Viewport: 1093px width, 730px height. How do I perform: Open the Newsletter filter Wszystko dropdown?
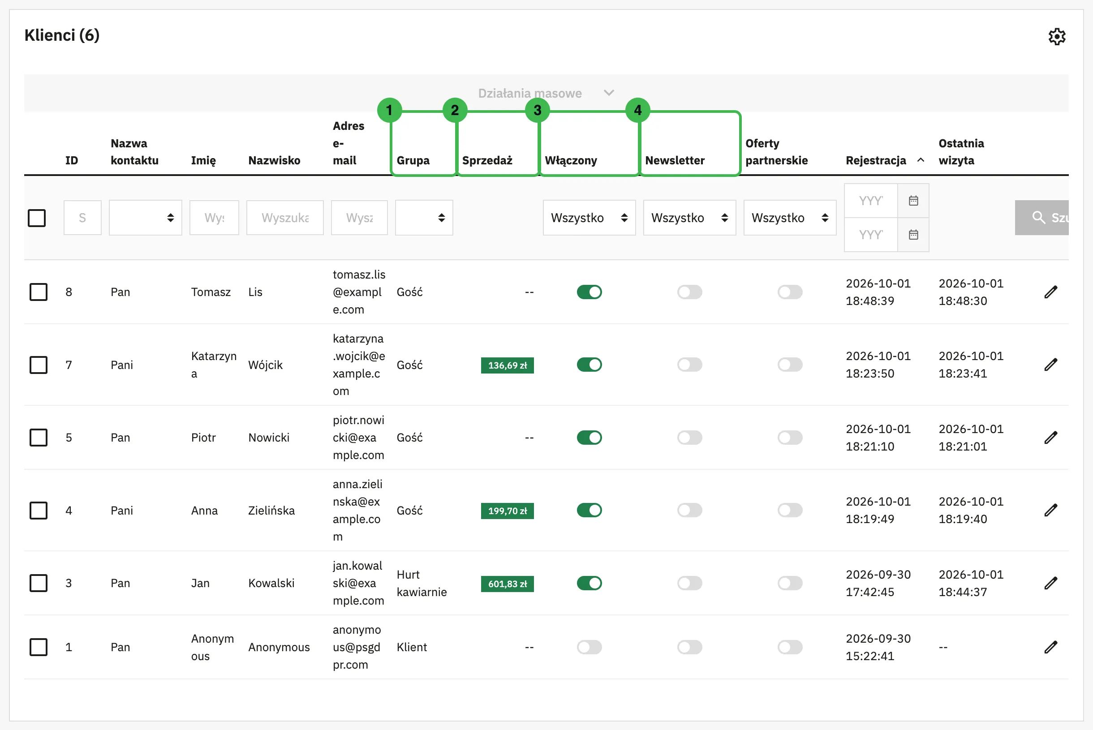690,217
